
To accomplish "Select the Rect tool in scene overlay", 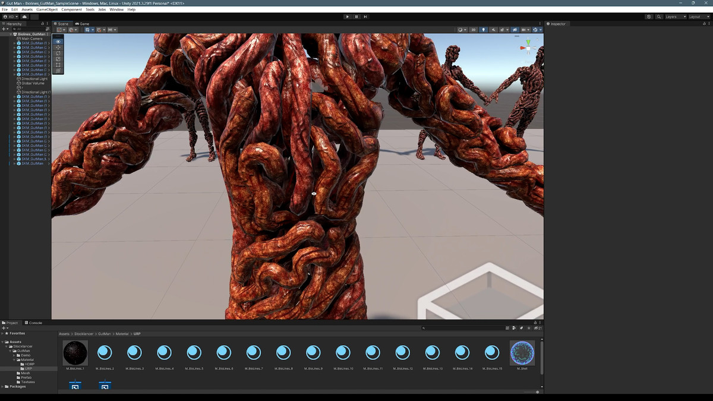I will (x=58, y=65).
